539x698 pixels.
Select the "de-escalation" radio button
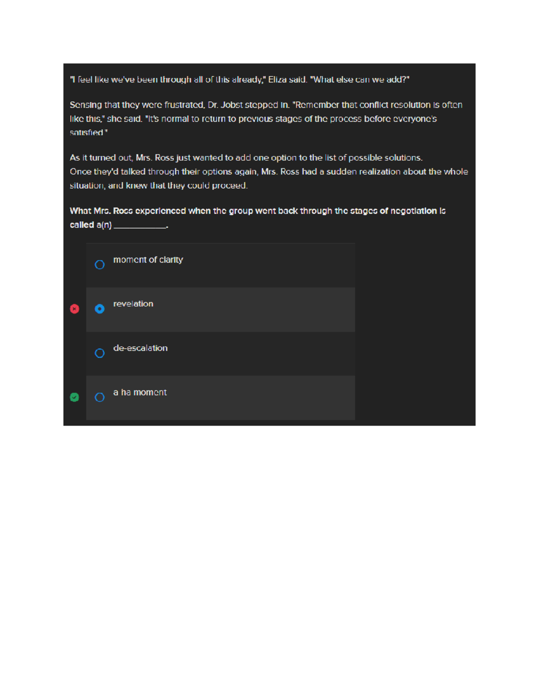pos(100,353)
